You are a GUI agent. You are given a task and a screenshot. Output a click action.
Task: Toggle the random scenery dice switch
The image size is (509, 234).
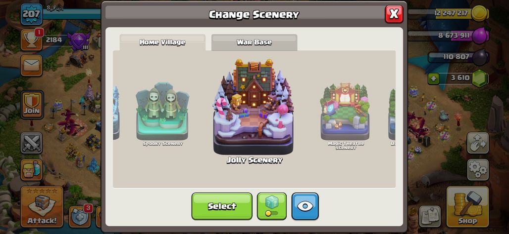click(272, 206)
